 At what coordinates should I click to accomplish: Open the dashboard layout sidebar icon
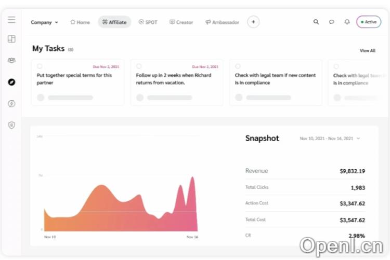click(11, 39)
